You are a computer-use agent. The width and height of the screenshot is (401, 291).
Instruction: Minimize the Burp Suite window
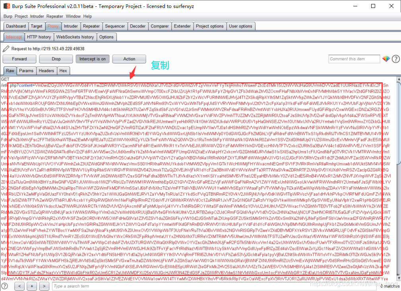[x=355, y=6]
